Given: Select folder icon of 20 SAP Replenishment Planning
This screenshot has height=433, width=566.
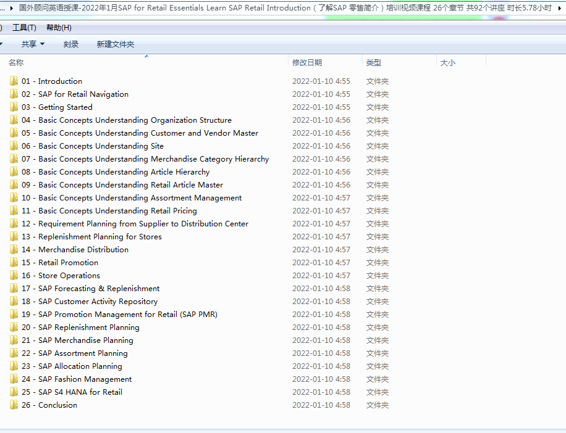Looking at the screenshot, I should click(14, 327).
